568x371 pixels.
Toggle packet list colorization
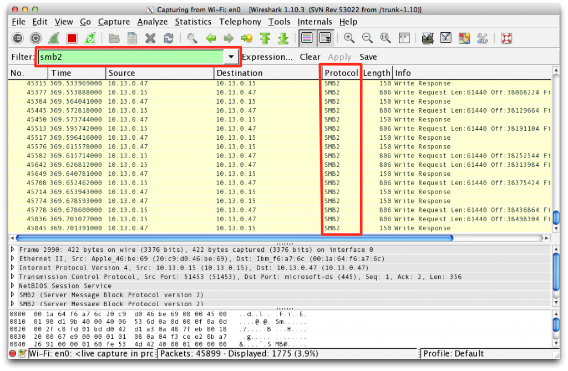[306, 38]
